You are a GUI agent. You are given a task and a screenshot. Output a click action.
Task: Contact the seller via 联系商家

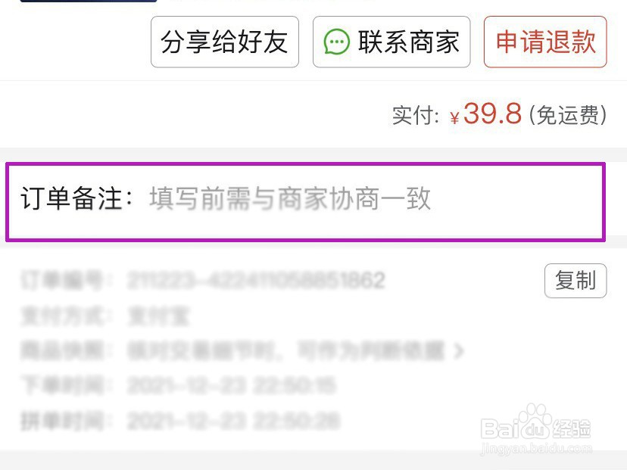point(391,42)
